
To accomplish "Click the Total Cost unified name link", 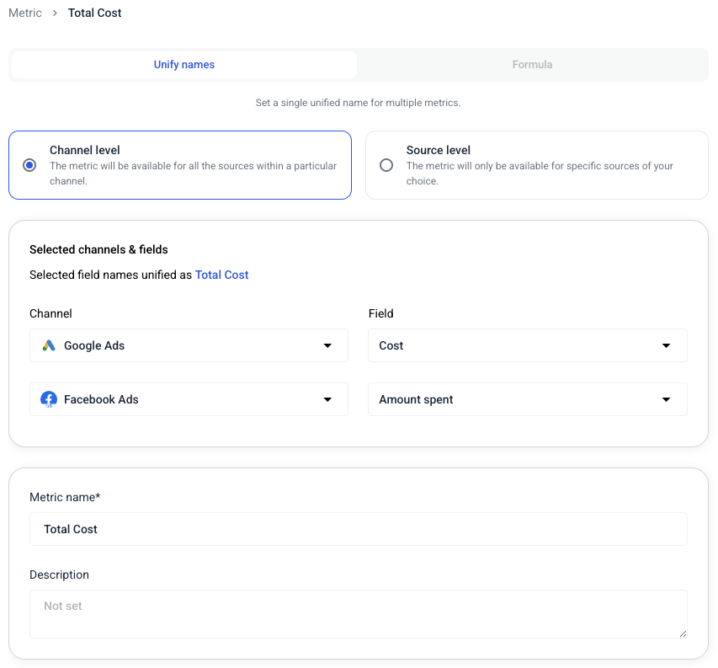I will (221, 275).
